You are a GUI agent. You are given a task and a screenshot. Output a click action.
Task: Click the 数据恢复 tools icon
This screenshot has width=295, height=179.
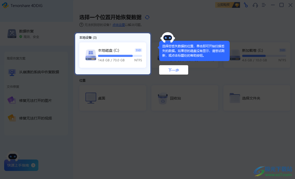[x=12, y=34]
